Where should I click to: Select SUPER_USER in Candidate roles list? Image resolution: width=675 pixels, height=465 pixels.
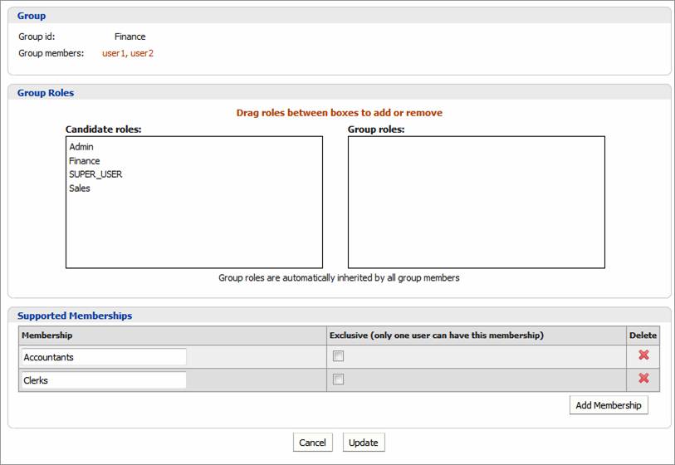pyautogui.click(x=95, y=174)
